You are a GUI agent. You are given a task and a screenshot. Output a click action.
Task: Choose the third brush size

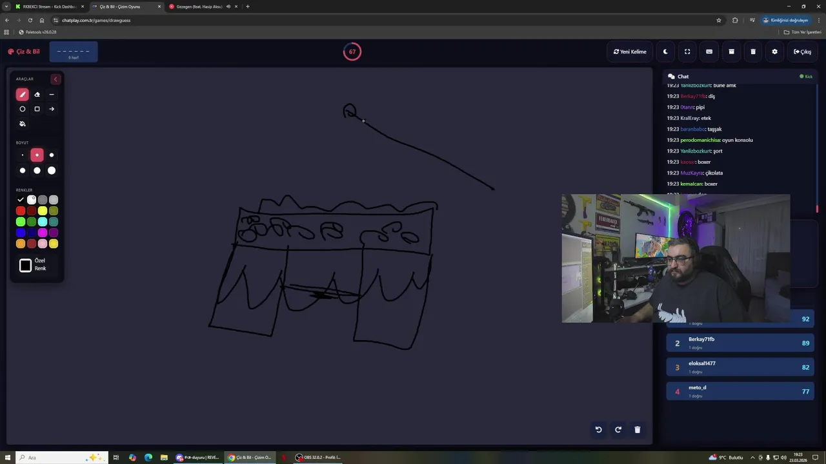point(52,155)
